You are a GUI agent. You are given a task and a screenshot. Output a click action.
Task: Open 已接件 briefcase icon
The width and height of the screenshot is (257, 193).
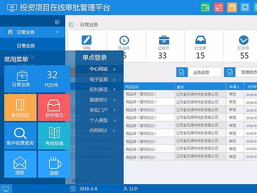point(164,40)
